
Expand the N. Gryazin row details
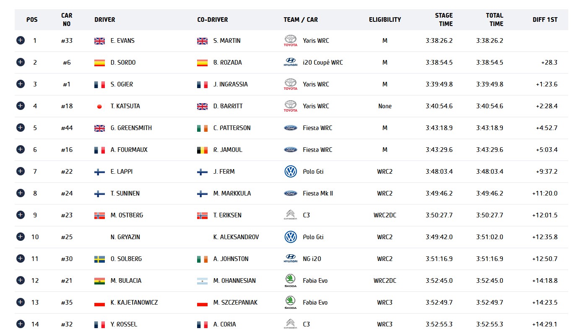[20, 237]
